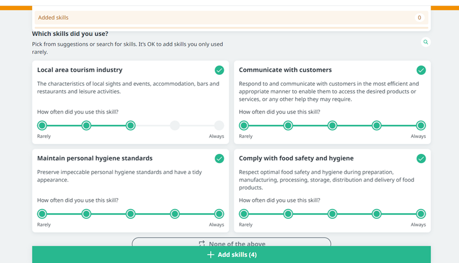Image resolution: width=459 pixels, height=263 pixels.
Task: Open the Local area tourism industry card title
Action: click(x=80, y=70)
